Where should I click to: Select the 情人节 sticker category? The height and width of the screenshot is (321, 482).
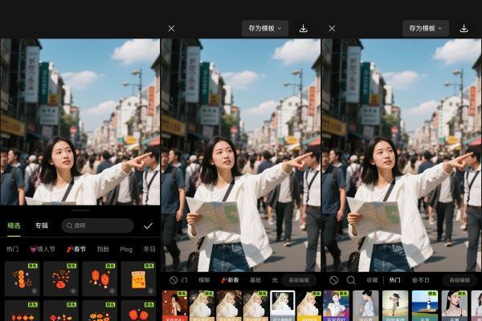[43, 250]
